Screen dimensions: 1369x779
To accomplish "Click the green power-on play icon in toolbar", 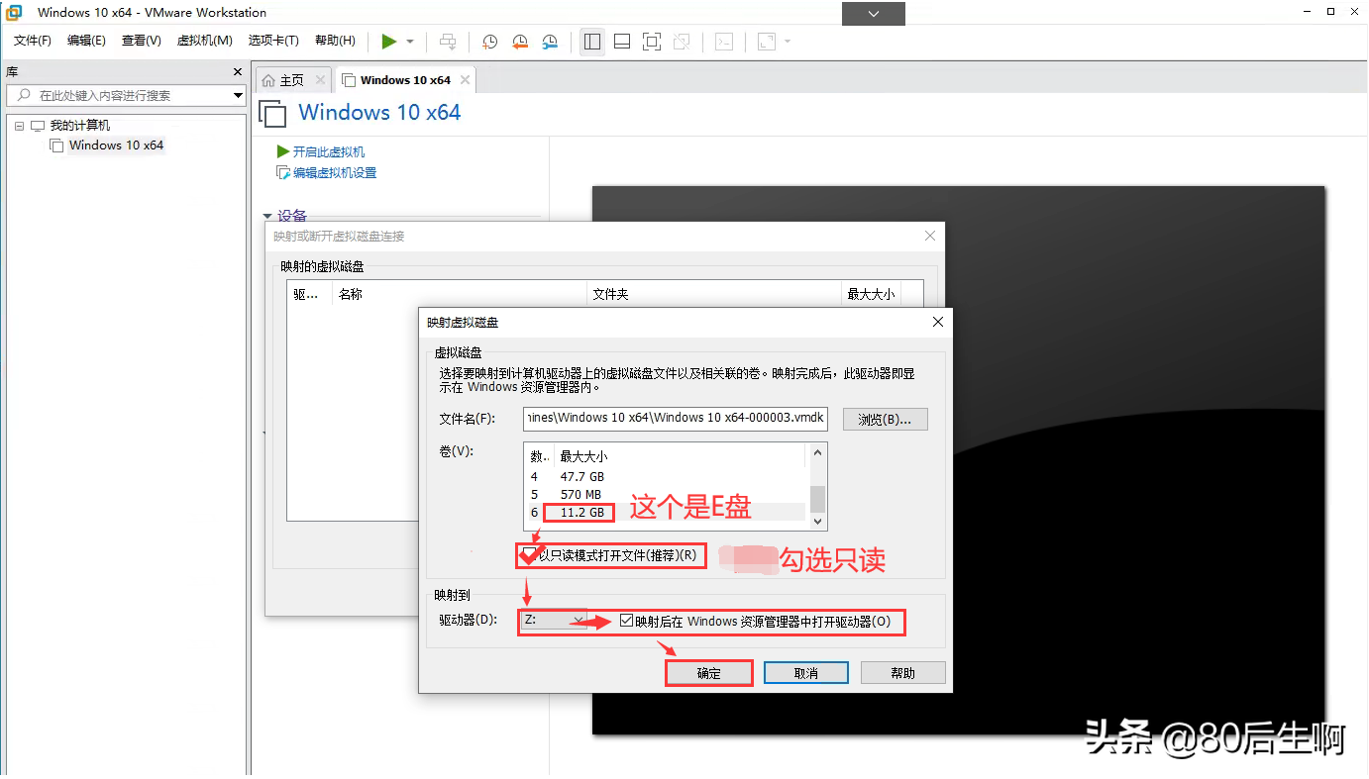I will click(389, 42).
